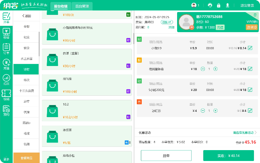Edit the 小包9.9 item subtotal
The width and height of the screenshot is (260, 163).
pyautogui.click(x=250, y=48)
